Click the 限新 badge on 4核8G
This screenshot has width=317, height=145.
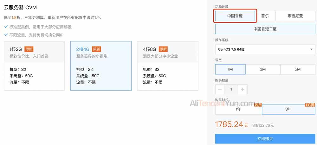[x=163, y=49]
